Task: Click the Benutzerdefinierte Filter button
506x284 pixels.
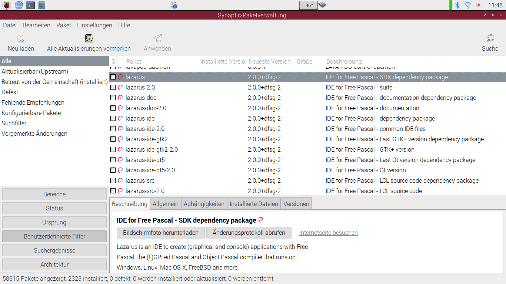Action: (54, 236)
